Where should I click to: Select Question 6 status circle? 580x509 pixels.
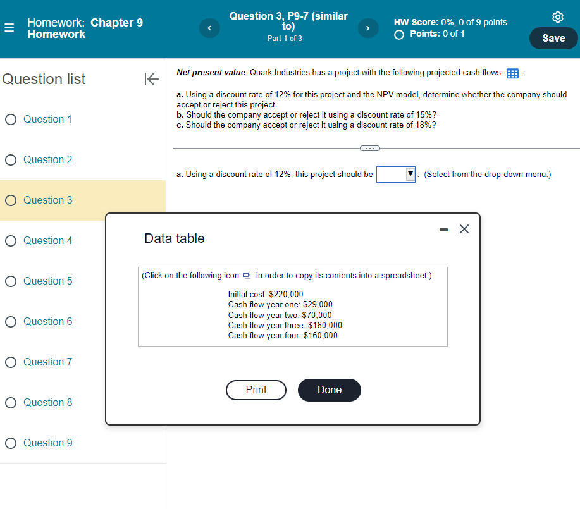point(11,322)
